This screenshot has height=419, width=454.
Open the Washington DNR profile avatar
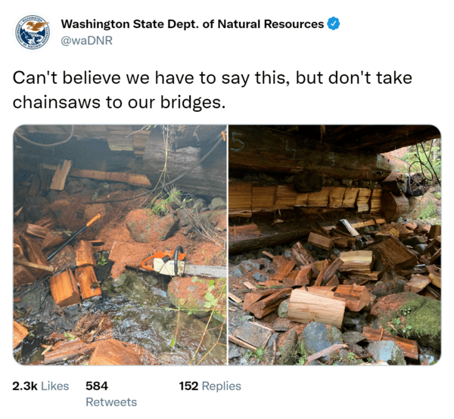(x=32, y=32)
